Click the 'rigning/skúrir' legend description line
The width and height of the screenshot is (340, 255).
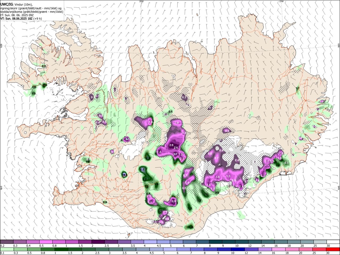tap(31, 8)
